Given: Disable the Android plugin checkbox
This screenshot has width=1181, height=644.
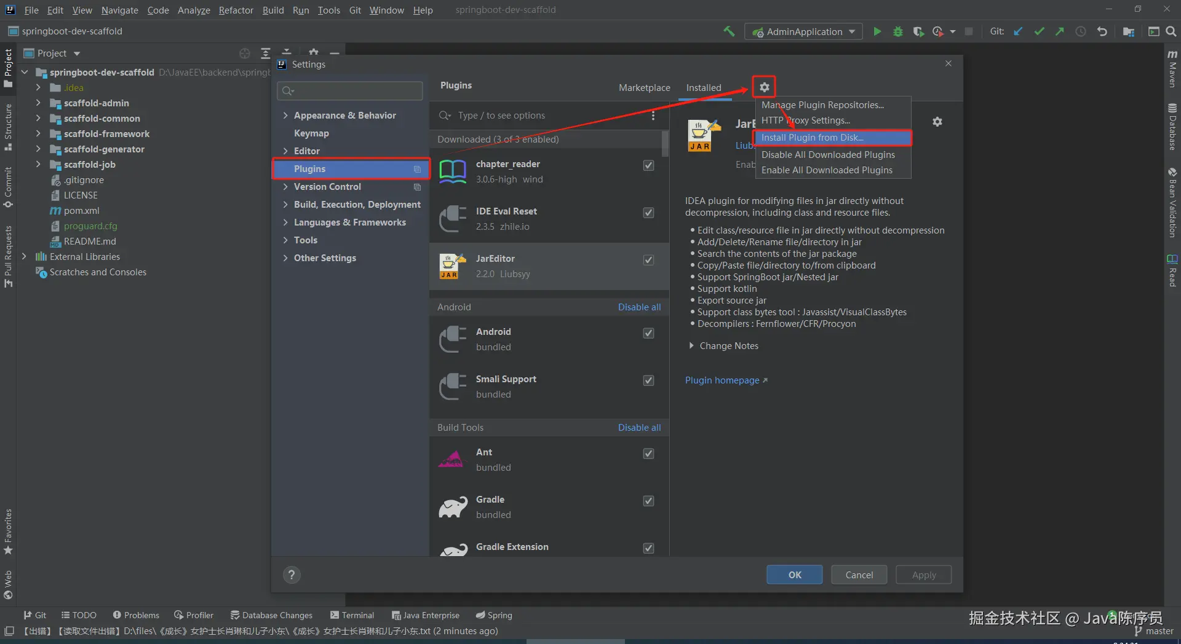Looking at the screenshot, I should point(648,333).
